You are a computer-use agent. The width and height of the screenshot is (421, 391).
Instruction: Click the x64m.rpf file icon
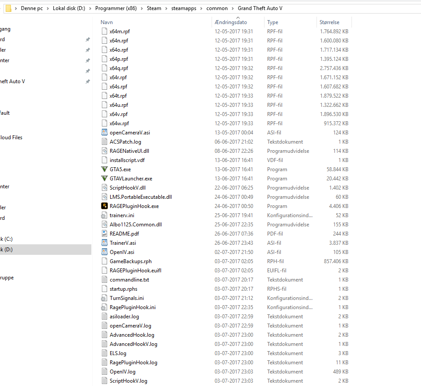(x=104, y=32)
